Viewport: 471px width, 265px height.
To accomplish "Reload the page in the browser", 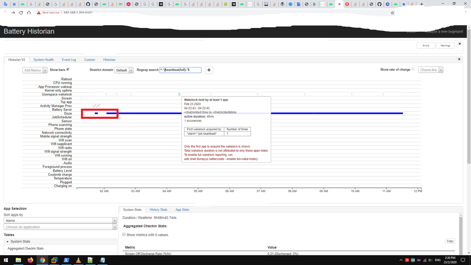I will pos(21,13).
